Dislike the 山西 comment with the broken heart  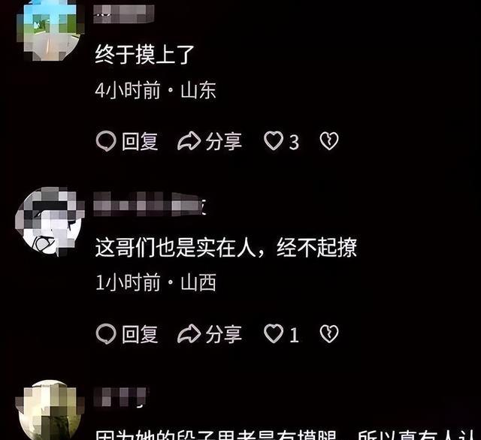(x=329, y=333)
